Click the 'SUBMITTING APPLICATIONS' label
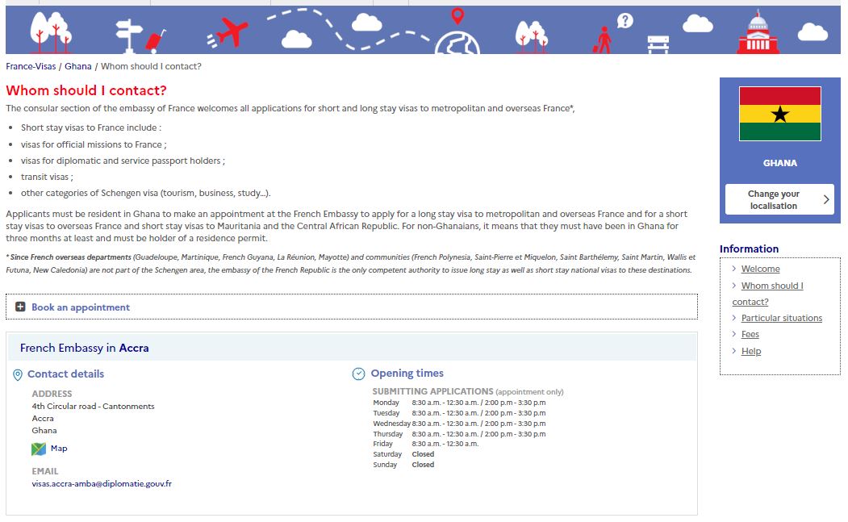The height and width of the screenshot is (522, 848). [432, 391]
